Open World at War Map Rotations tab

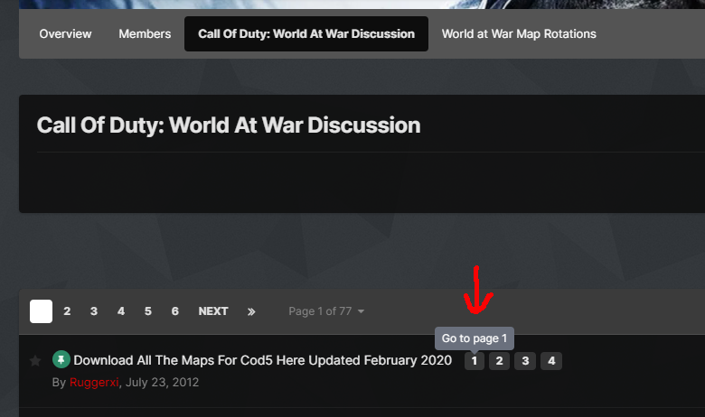point(519,34)
